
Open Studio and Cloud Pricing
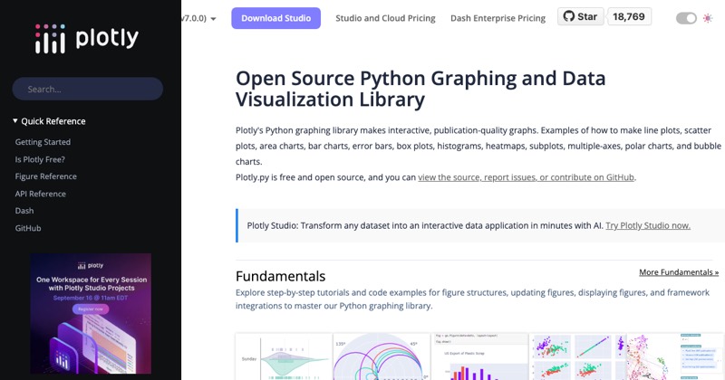(385, 18)
